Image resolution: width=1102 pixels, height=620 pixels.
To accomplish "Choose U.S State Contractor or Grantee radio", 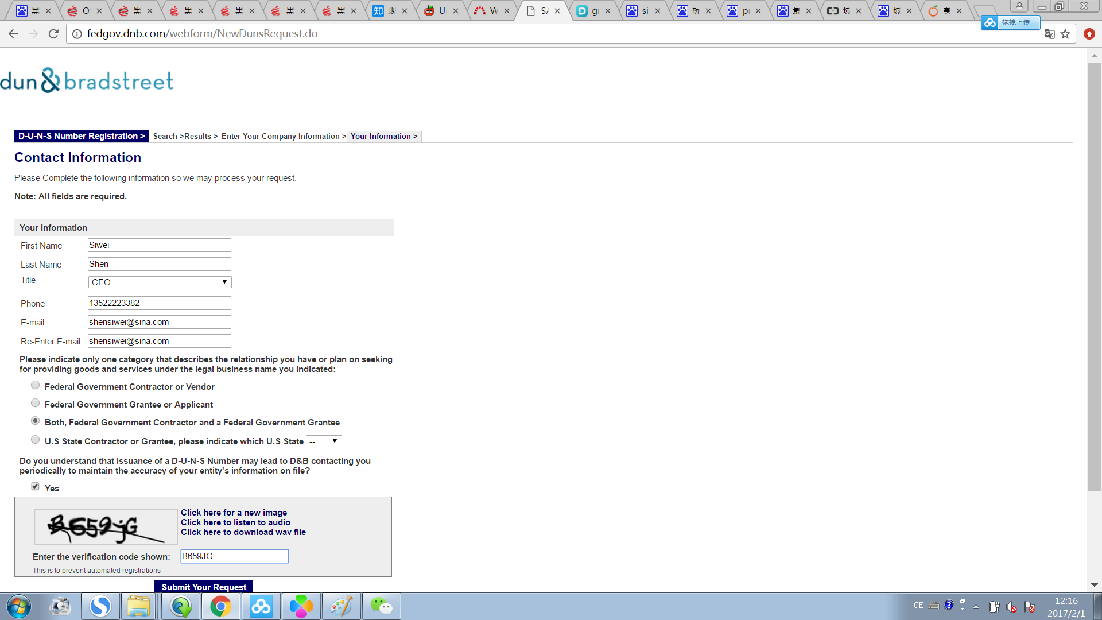I will pos(36,440).
